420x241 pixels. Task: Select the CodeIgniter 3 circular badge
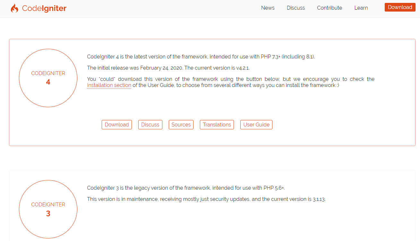pyautogui.click(x=48, y=209)
